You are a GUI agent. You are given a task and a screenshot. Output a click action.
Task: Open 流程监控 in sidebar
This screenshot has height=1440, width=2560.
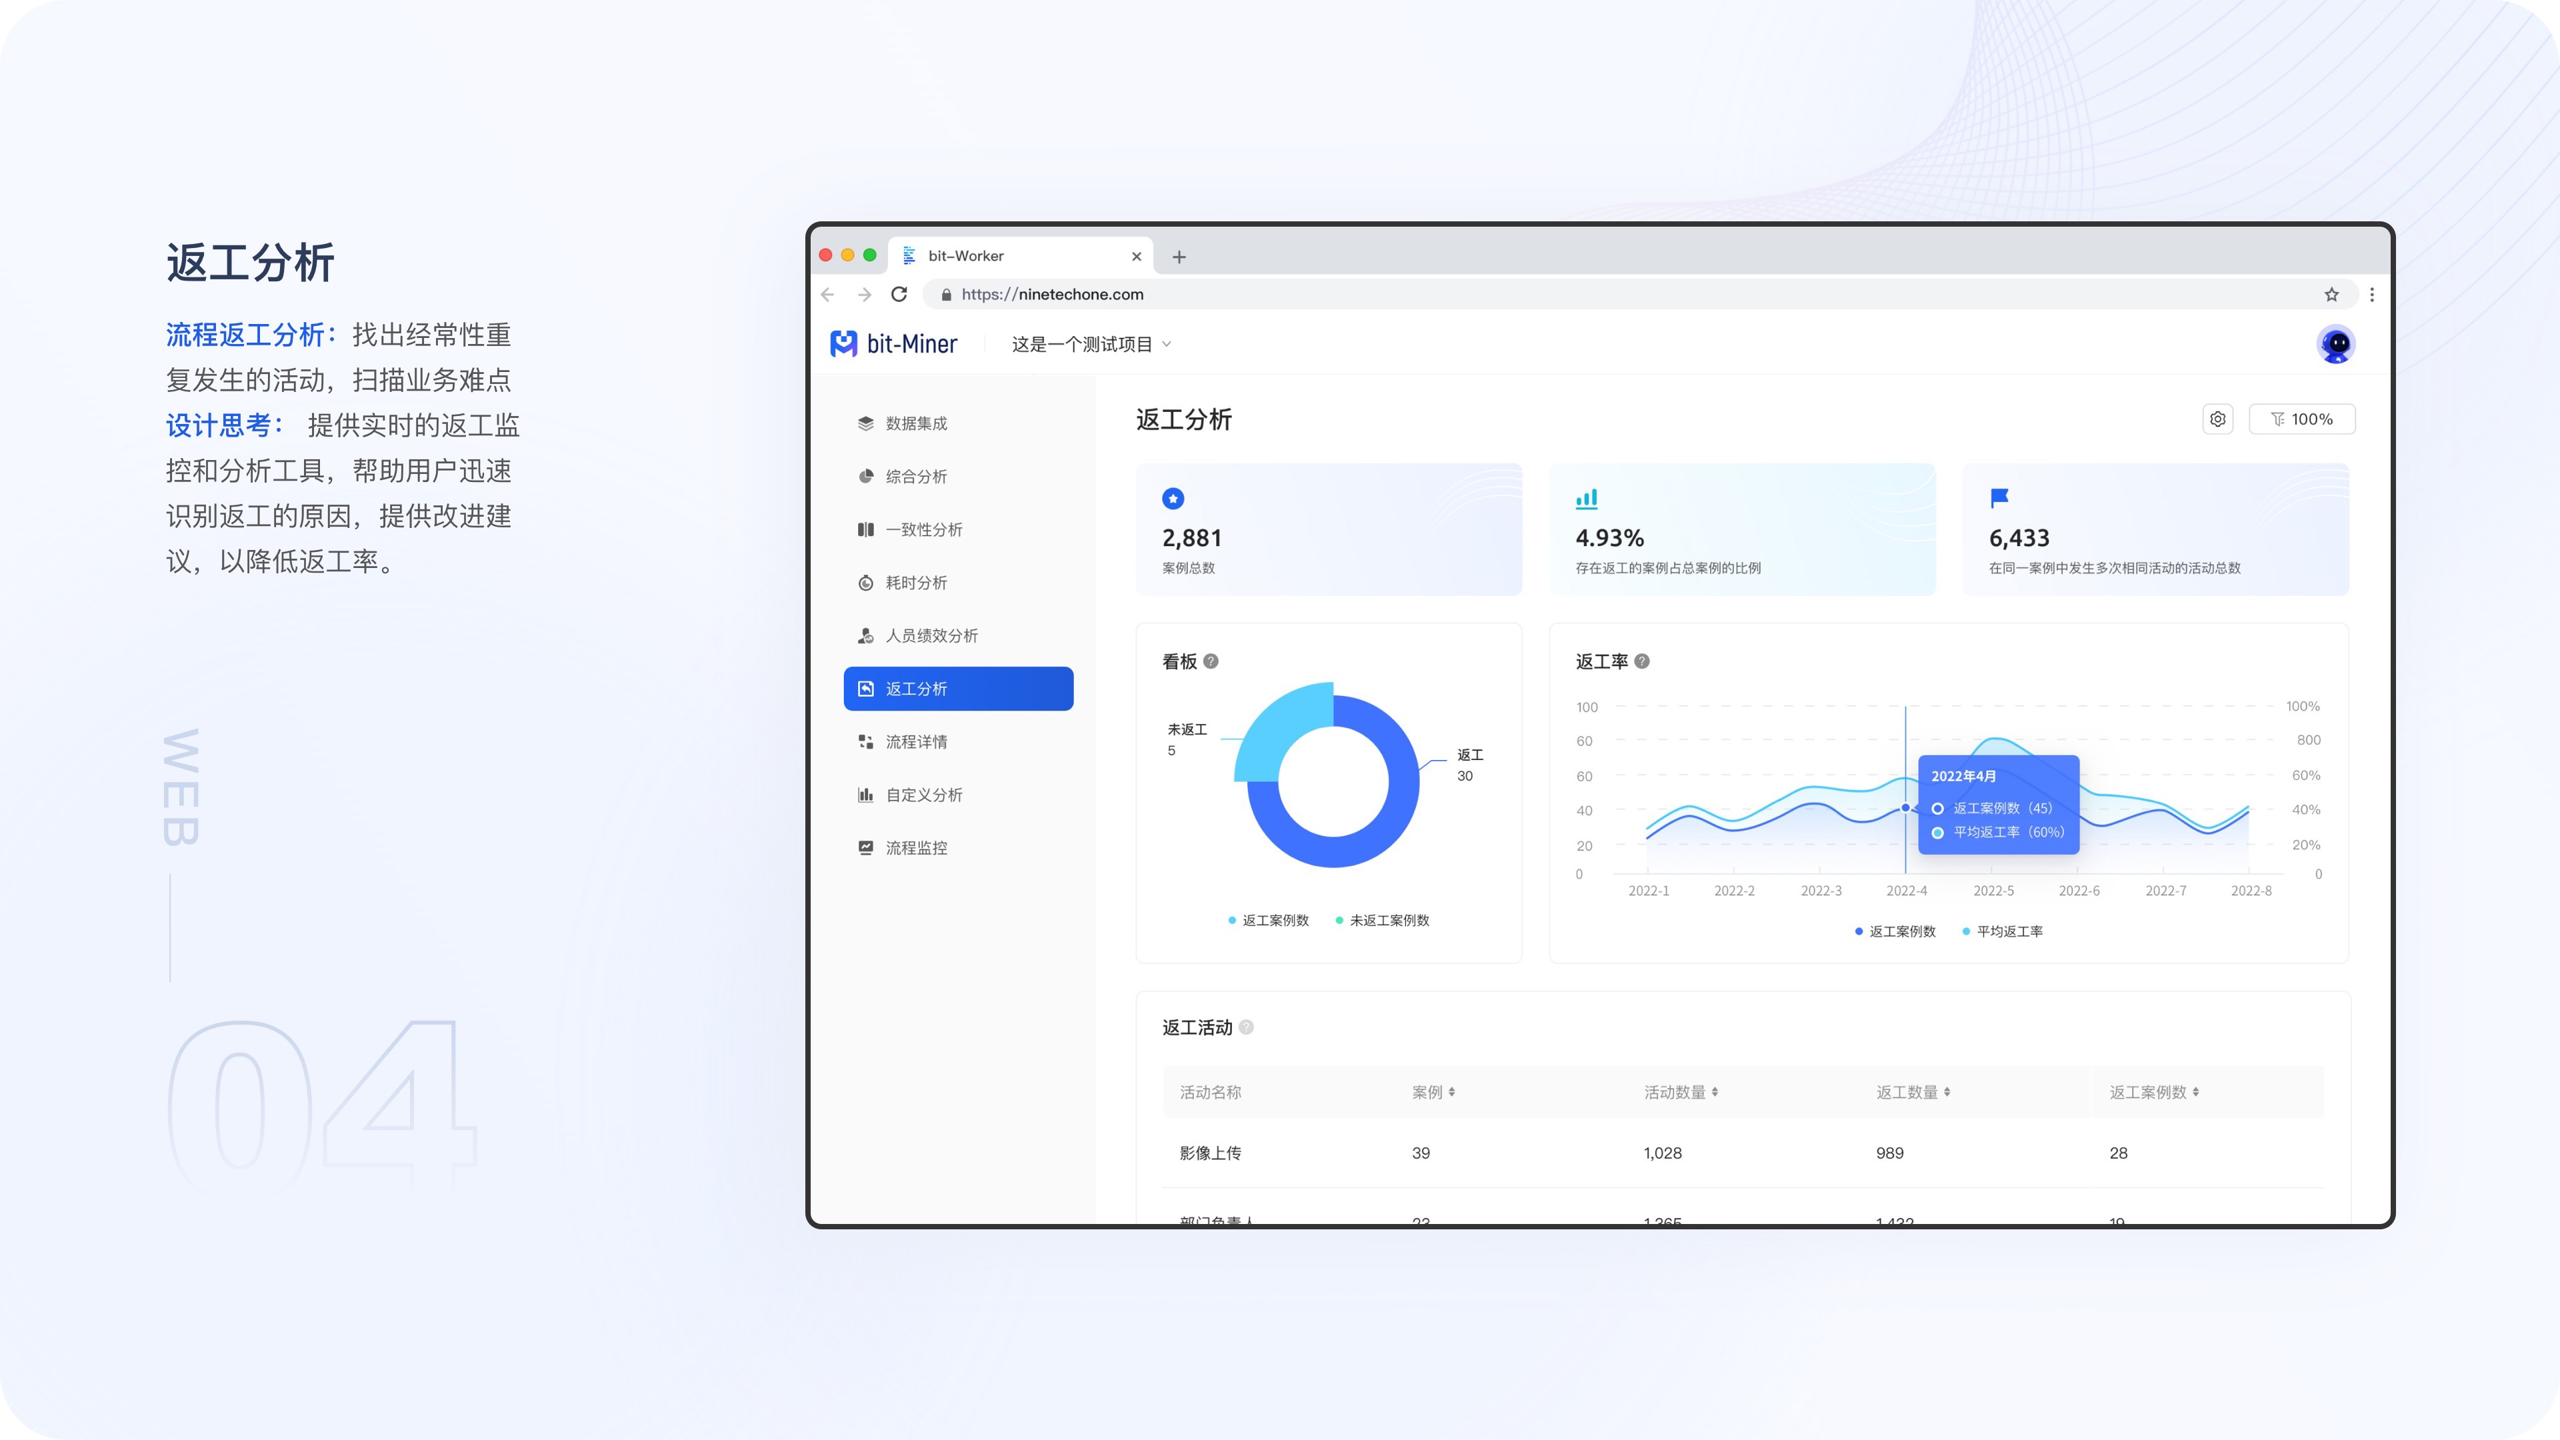(x=958, y=848)
